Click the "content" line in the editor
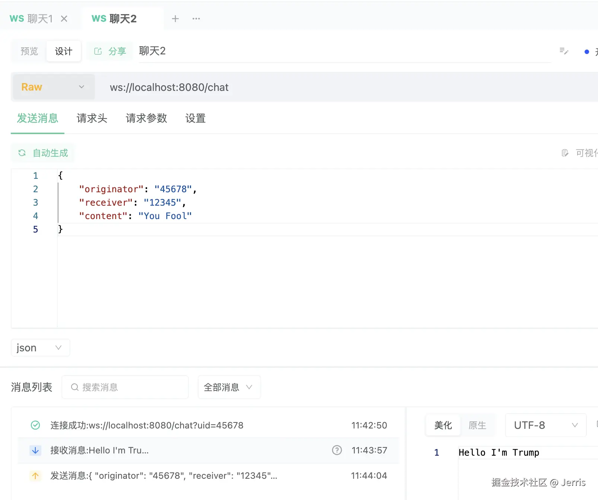 [135, 216]
